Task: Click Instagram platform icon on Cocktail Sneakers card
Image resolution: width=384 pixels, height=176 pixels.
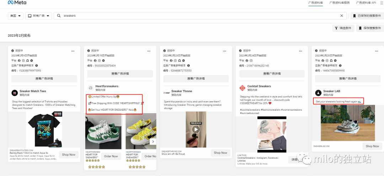Action: (x=251, y=61)
